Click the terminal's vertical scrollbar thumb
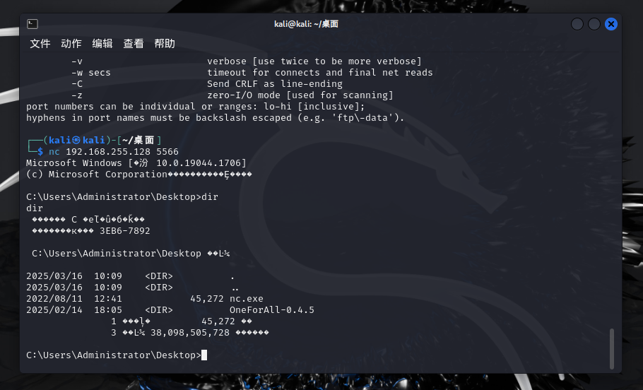Screen dimensions: 643x390 coord(612,348)
